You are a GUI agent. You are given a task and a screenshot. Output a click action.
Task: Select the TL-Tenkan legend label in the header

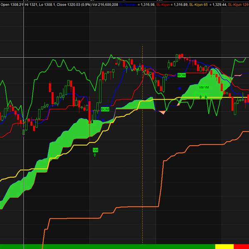click(x=127, y=5)
